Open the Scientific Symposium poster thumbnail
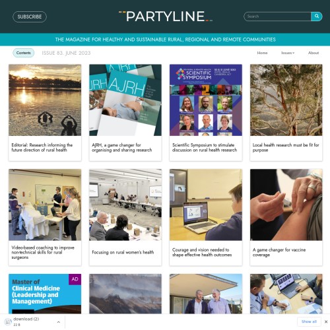 pyautogui.click(x=206, y=100)
